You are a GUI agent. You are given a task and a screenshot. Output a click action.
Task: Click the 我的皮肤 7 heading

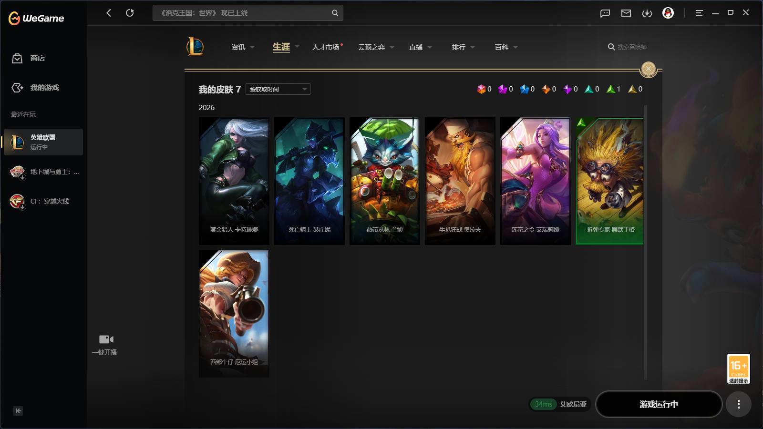(x=219, y=90)
